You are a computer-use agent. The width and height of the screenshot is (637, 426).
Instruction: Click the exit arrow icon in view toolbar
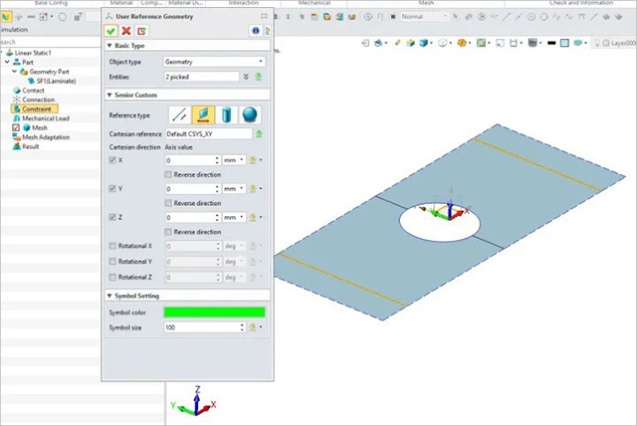pyautogui.click(x=365, y=43)
